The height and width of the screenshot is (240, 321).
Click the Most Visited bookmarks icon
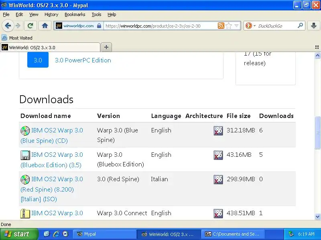(4, 38)
